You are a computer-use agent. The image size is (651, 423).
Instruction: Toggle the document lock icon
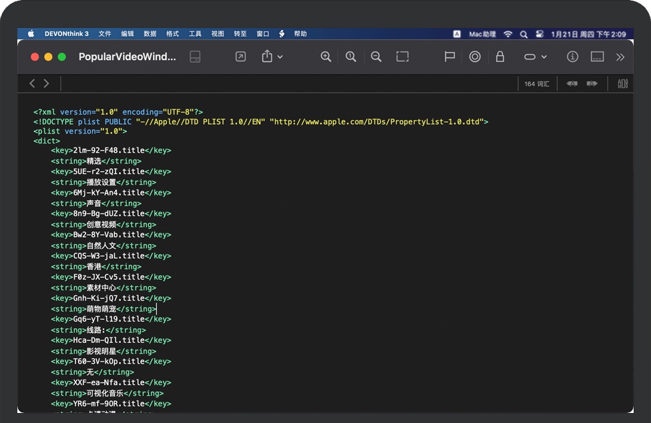tap(500, 57)
